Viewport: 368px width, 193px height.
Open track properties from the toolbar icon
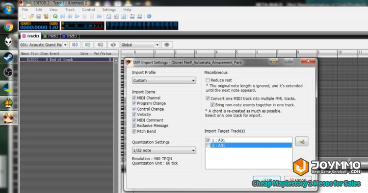[123, 16]
